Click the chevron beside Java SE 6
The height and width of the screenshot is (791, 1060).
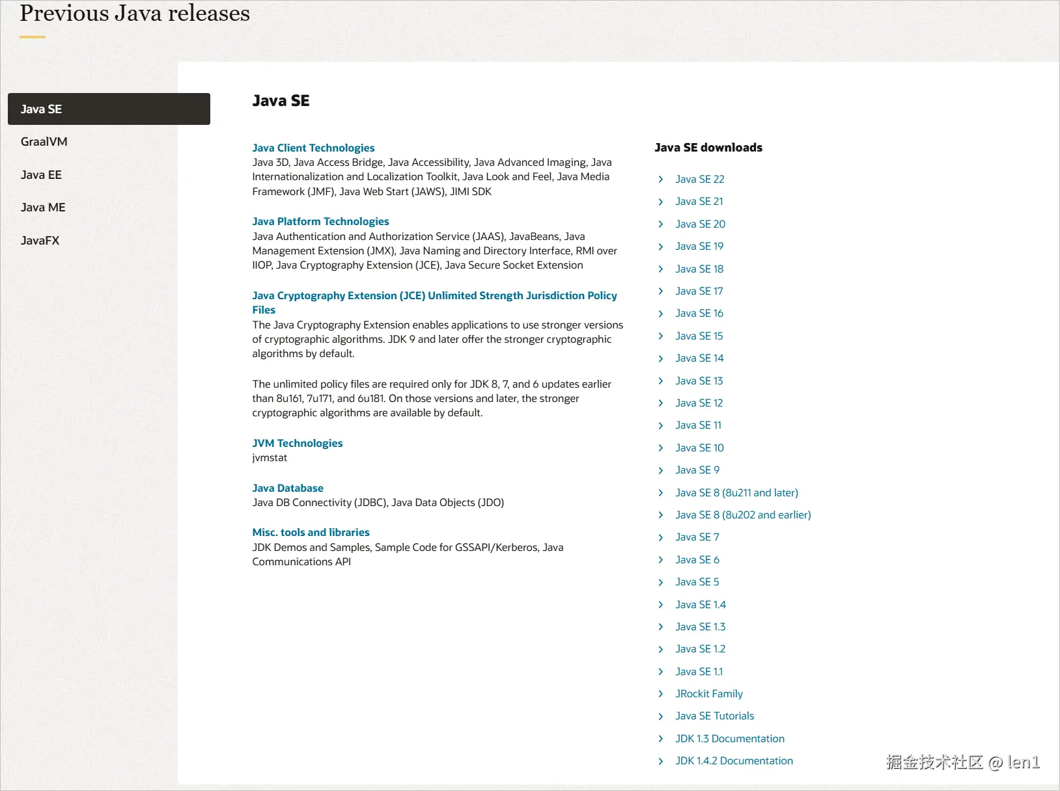coord(660,559)
